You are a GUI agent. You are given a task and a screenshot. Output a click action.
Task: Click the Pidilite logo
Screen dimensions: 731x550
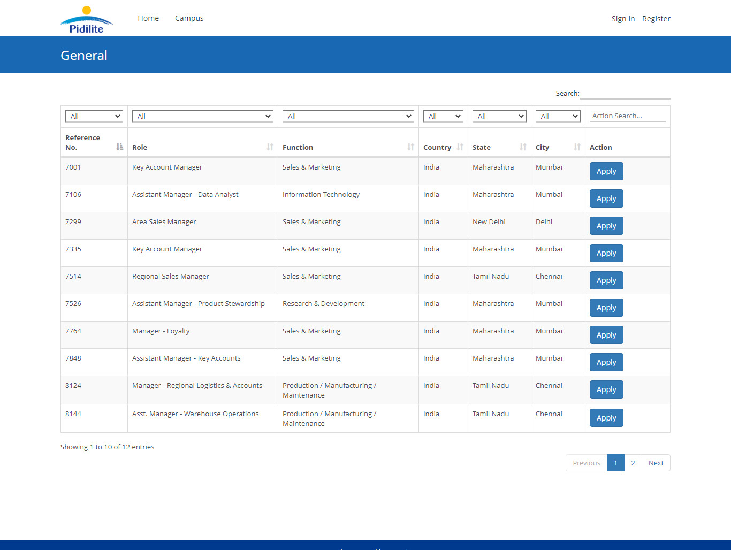(87, 20)
